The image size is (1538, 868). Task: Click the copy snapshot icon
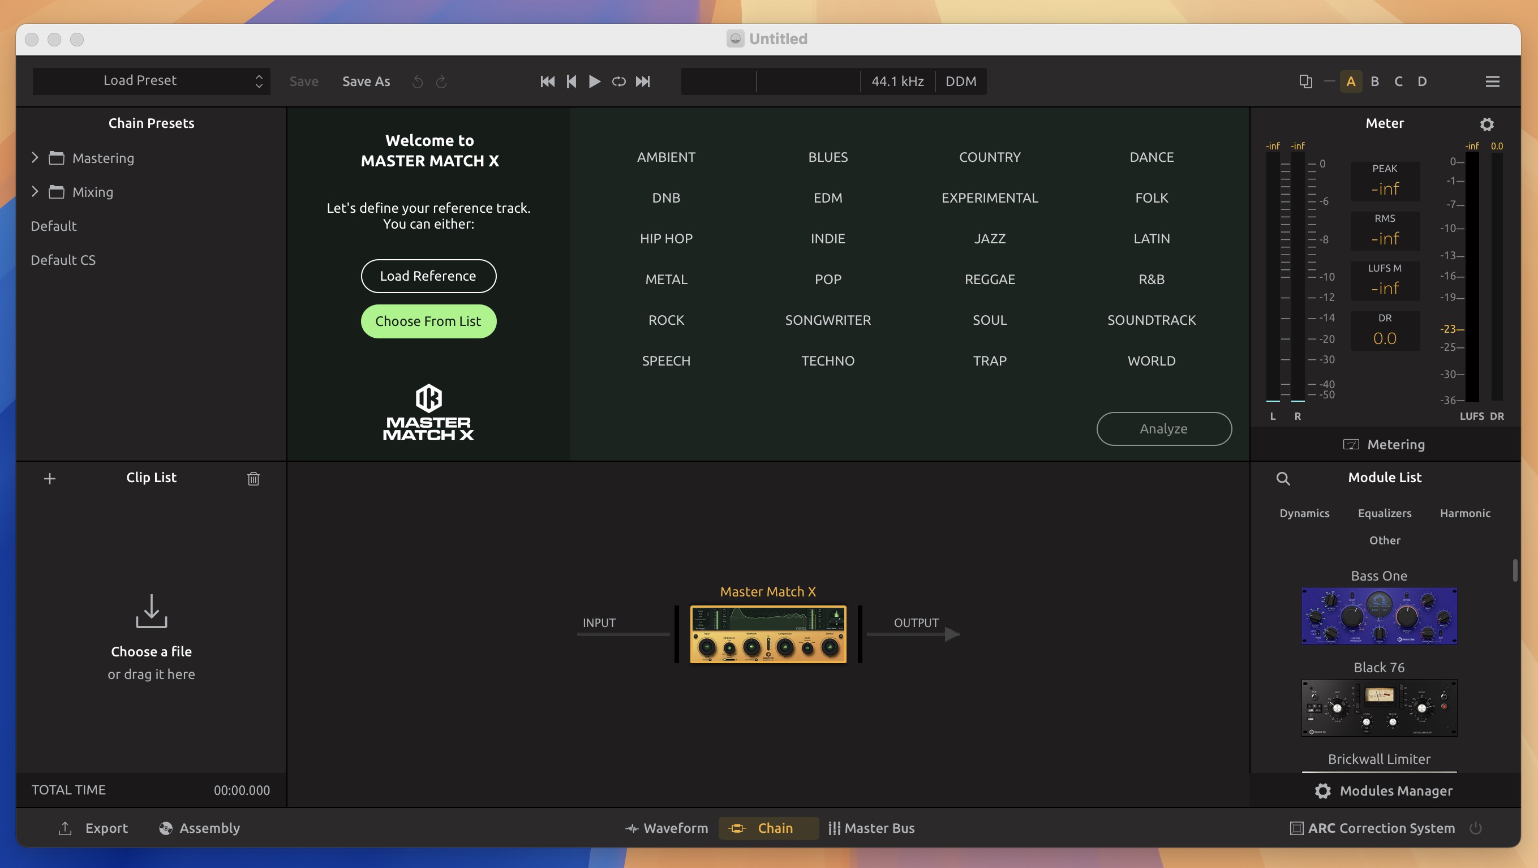point(1305,81)
